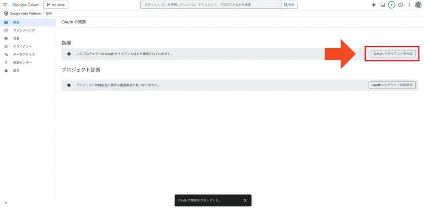Screen dimensions: 424x212
Task: Navigate to データアクセス page
Action: point(24,54)
